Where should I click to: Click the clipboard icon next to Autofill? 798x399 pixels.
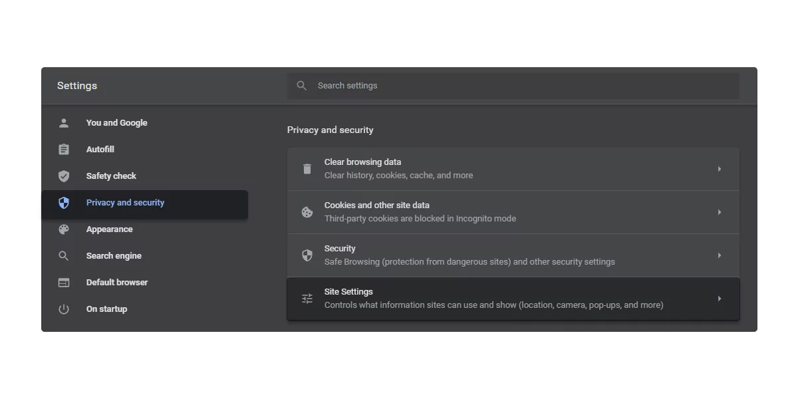click(x=64, y=150)
